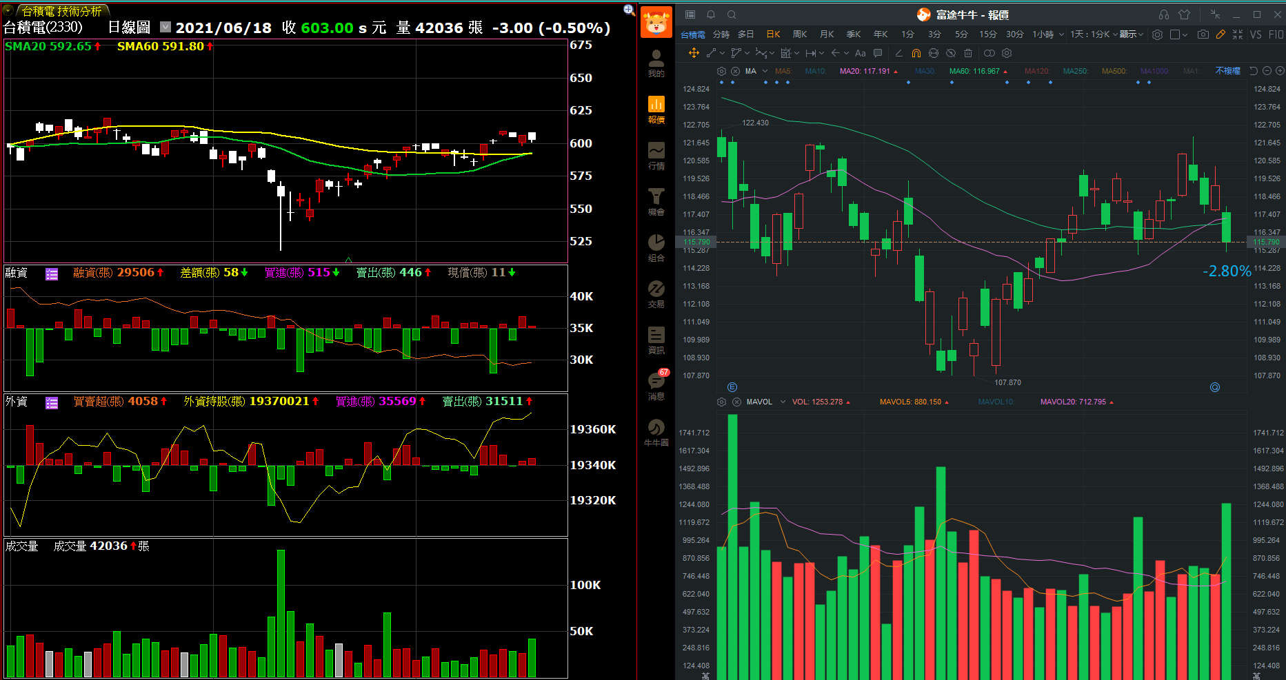Click the 台積電 技術分析 window title tab
Screen dimensions: 1286x680
click(61, 11)
